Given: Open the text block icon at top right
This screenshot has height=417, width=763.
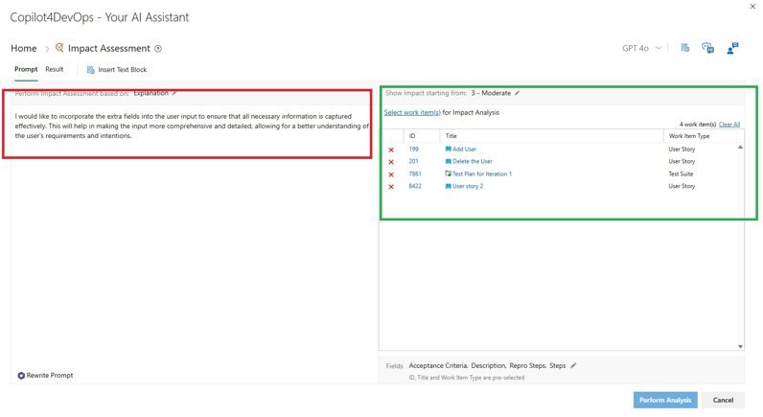Looking at the screenshot, I should (685, 48).
